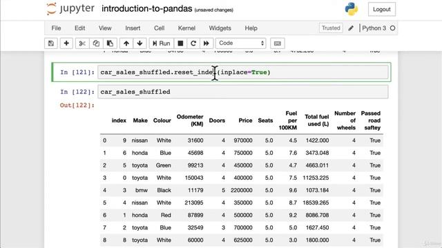Restart kernel and run all icon
The width and height of the screenshot is (442, 248).
pyautogui.click(x=206, y=43)
